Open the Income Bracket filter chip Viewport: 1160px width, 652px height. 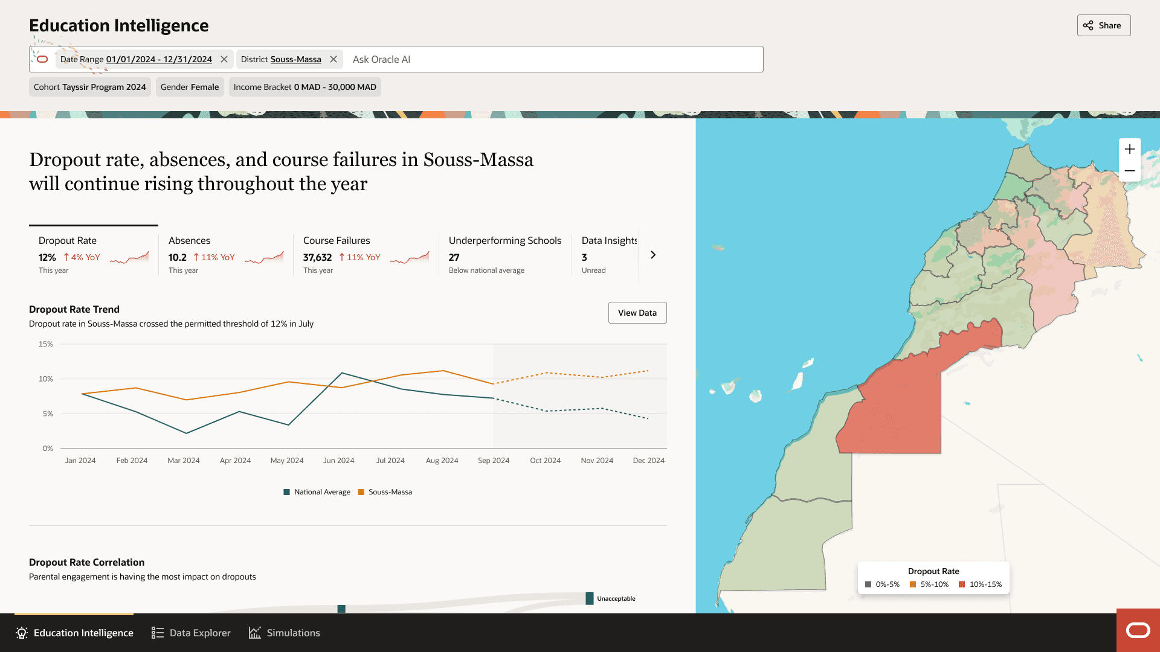(x=304, y=87)
